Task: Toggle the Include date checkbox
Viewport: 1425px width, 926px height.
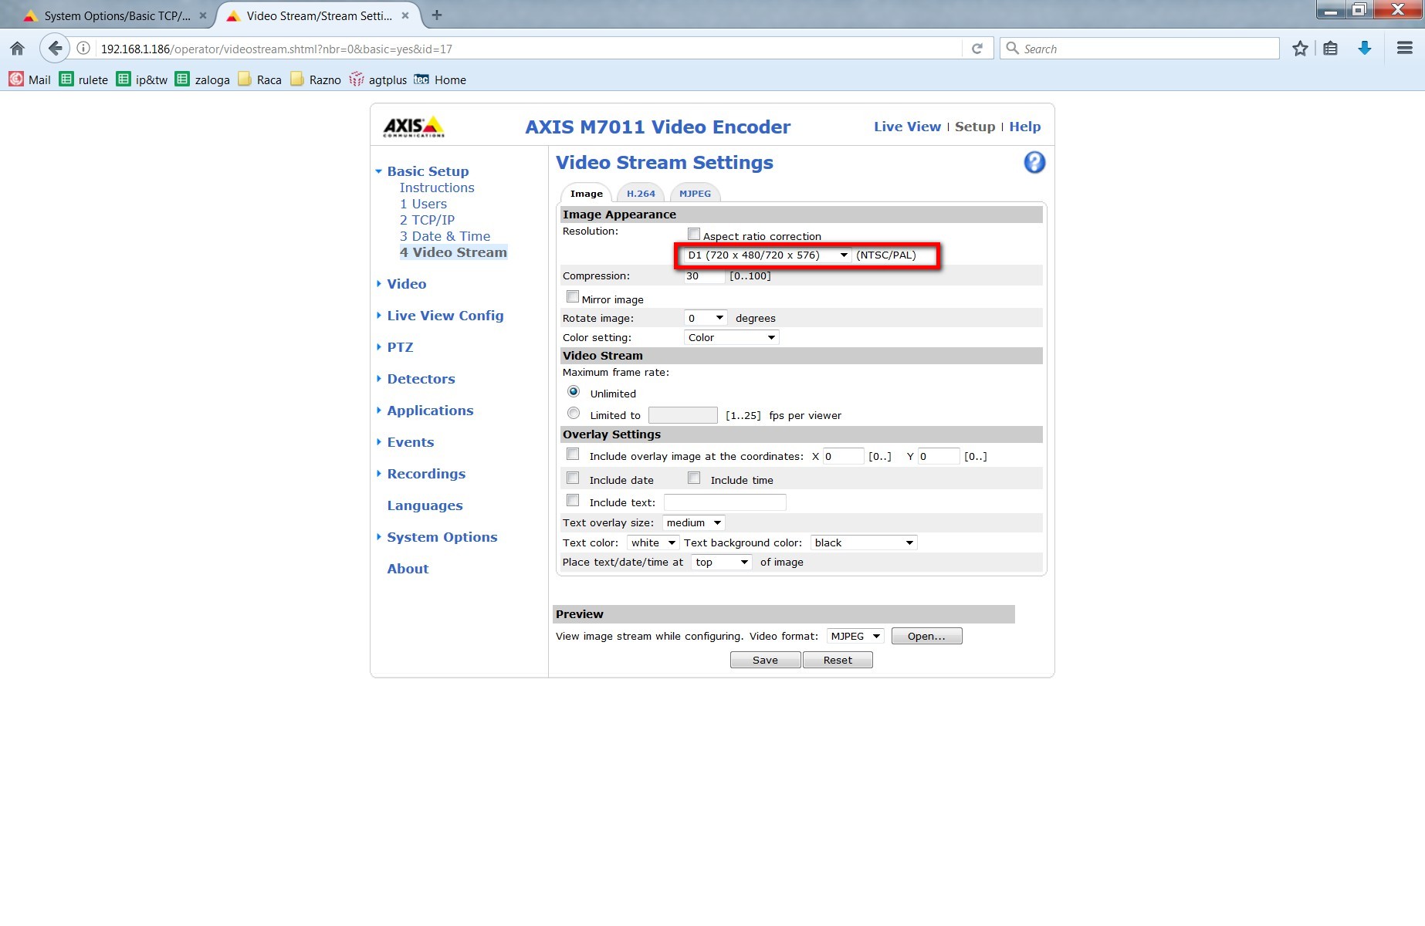Action: point(573,478)
